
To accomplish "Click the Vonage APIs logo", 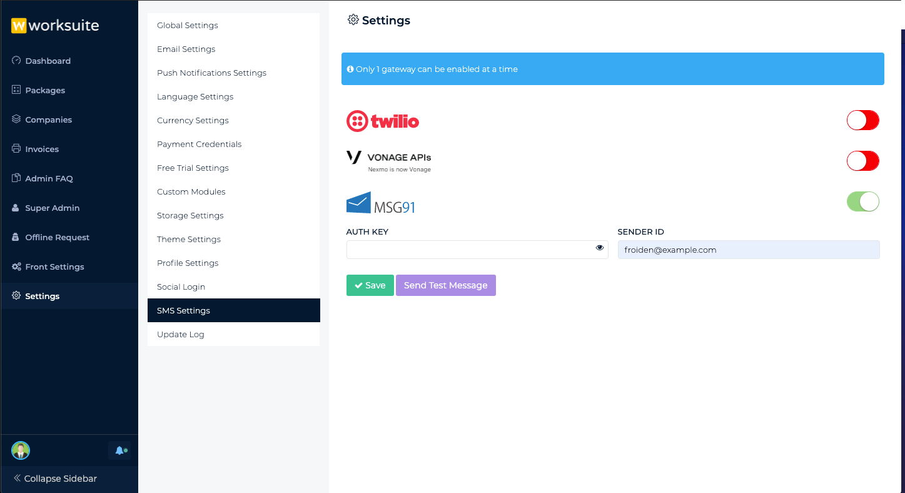I will click(x=389, y=161).
